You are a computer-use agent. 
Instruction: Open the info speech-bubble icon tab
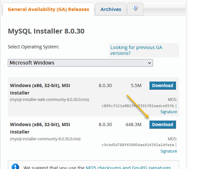tap(135, 9)
